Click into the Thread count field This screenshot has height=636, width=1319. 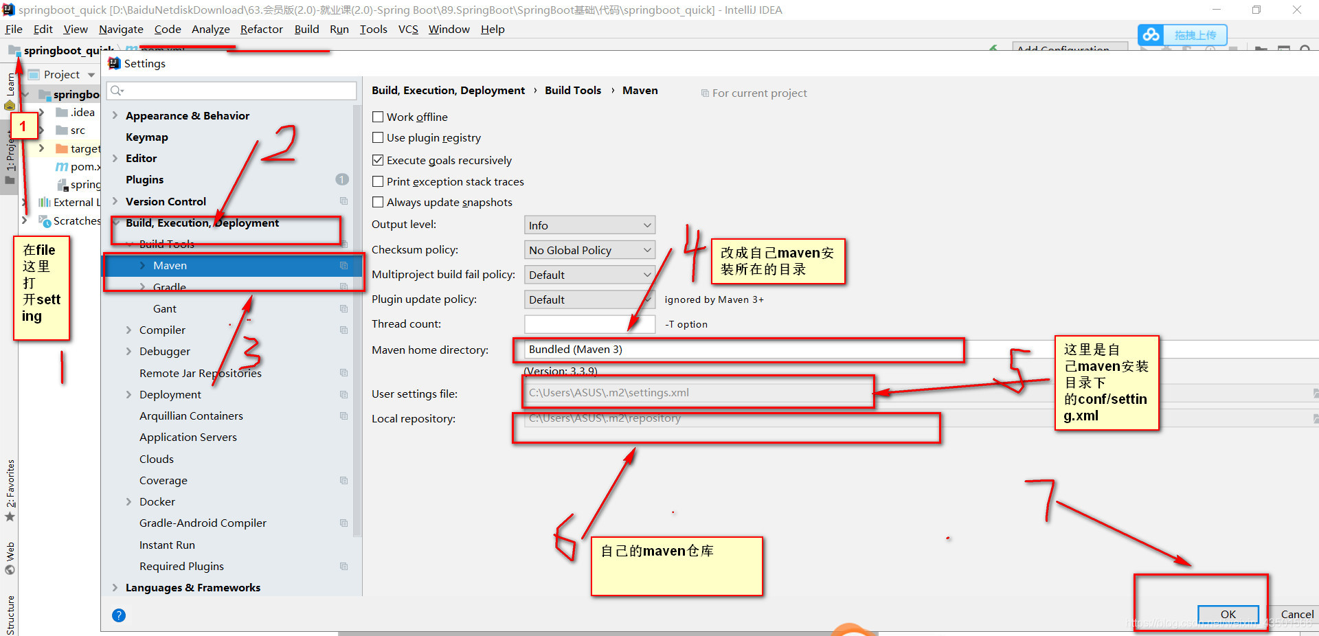pyautogui.click(x=589, y=324)
